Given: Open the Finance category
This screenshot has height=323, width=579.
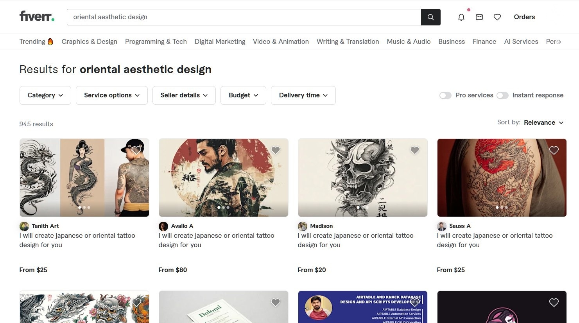Looking at the screenshot, I should click(484, 41).
